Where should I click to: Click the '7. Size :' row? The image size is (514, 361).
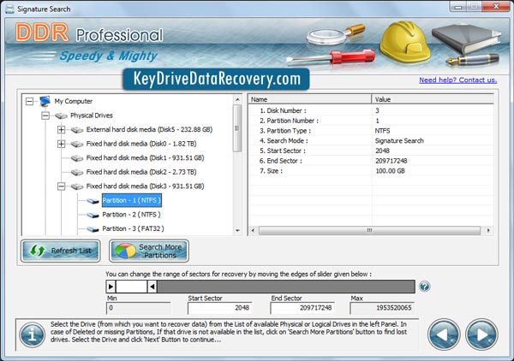click(371, 171)
